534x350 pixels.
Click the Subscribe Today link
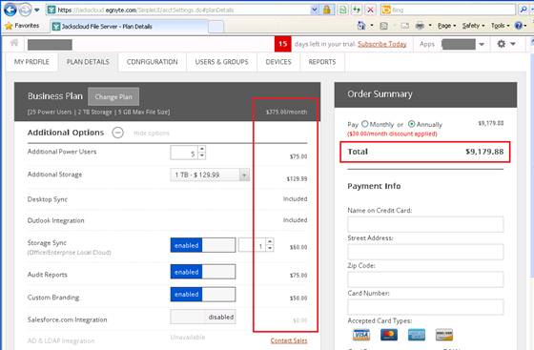click(382, 44)
